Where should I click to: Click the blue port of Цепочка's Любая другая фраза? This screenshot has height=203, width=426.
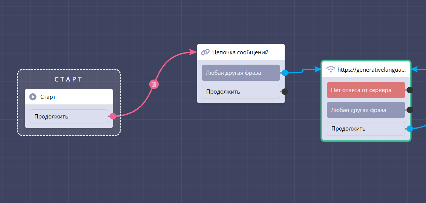point(285,73)
